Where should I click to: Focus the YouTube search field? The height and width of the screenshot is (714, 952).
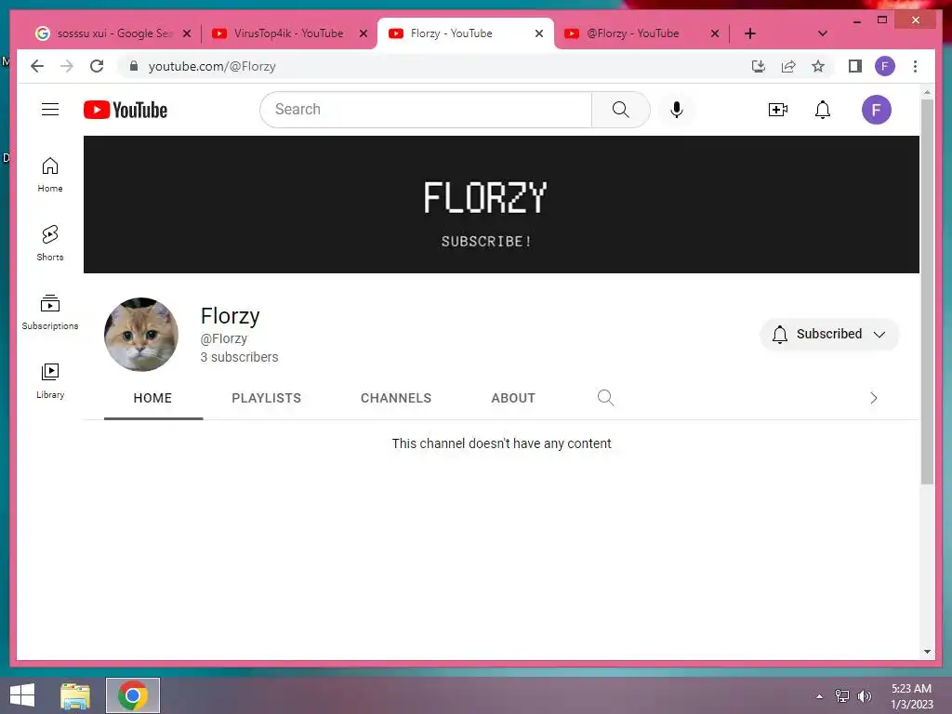pyautogui.click(x=426, y=110)
